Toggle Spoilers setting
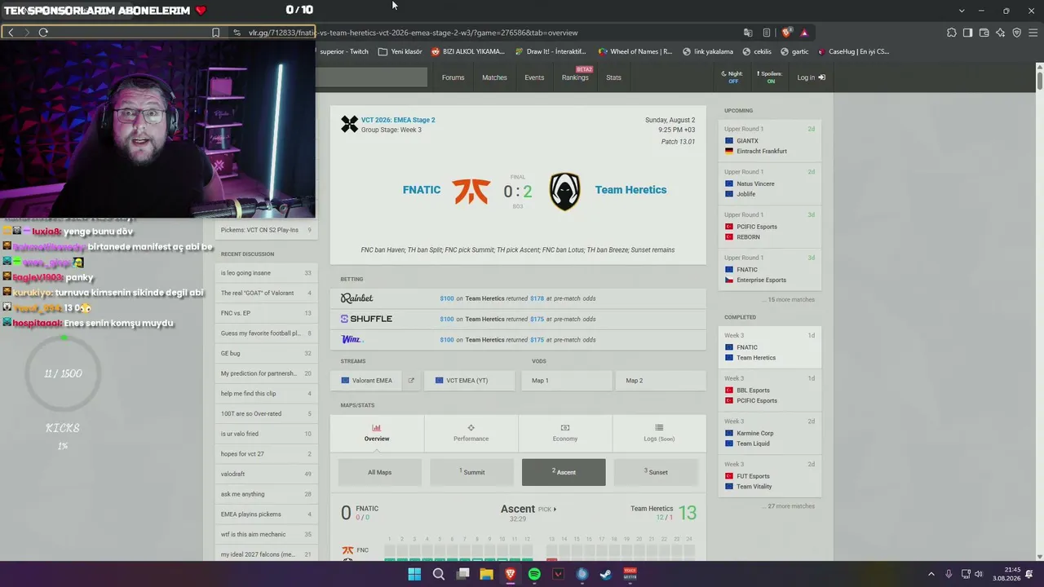The image size is (1044, 587). [770, 77]
